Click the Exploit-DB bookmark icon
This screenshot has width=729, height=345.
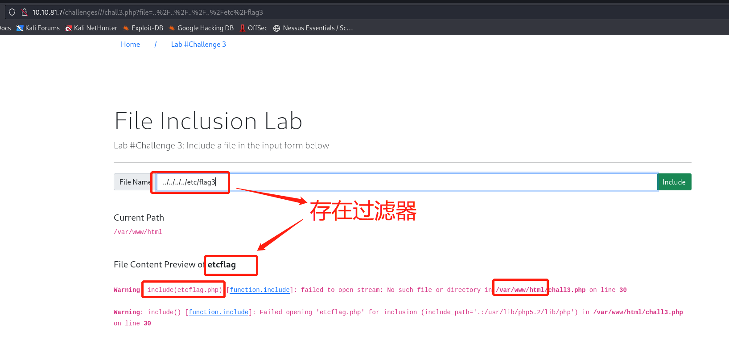coord(126,28)
